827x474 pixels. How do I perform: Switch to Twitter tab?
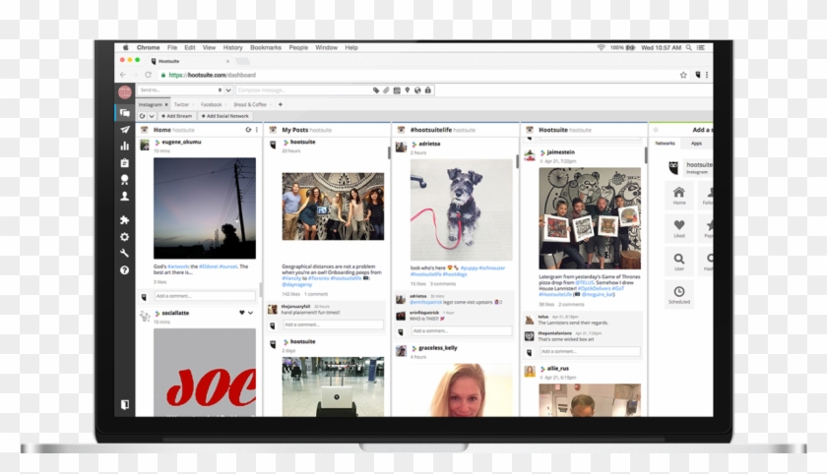point(181,104)
